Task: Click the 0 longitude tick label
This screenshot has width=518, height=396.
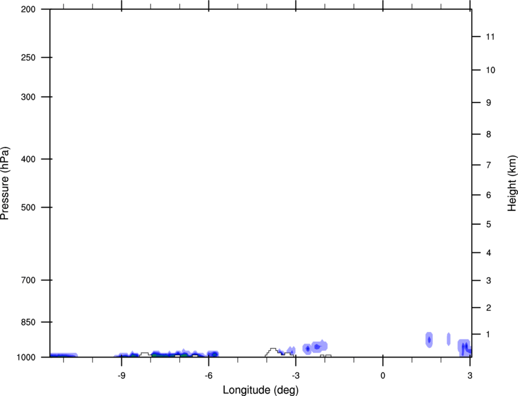Action: [x=383, y=376]
